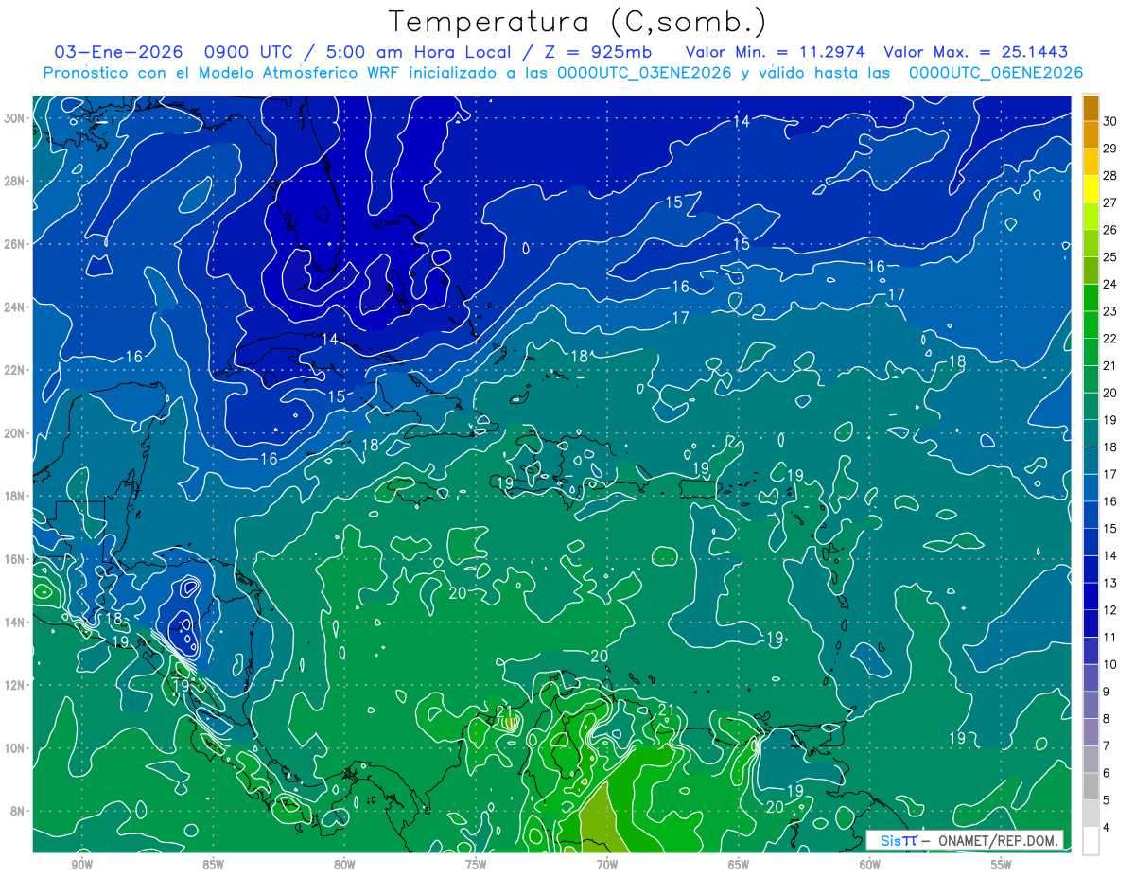Click the "12N" latitude axis label

[x=15, y=685]
